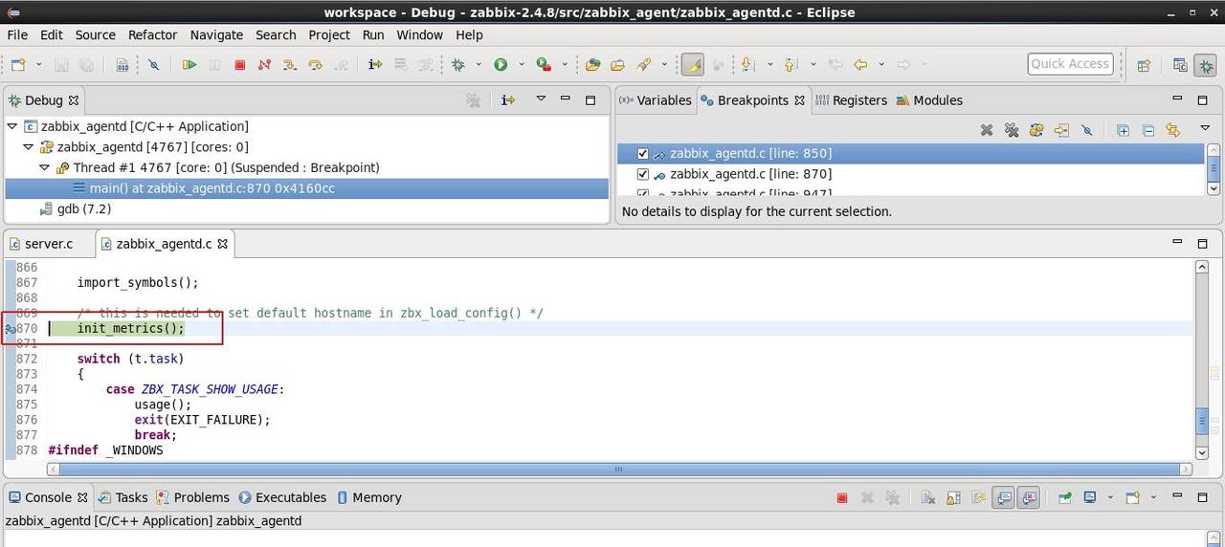Select the main() stack frame entry
The width and height of the screenshot is (1225, 547).
click(212, 188)
